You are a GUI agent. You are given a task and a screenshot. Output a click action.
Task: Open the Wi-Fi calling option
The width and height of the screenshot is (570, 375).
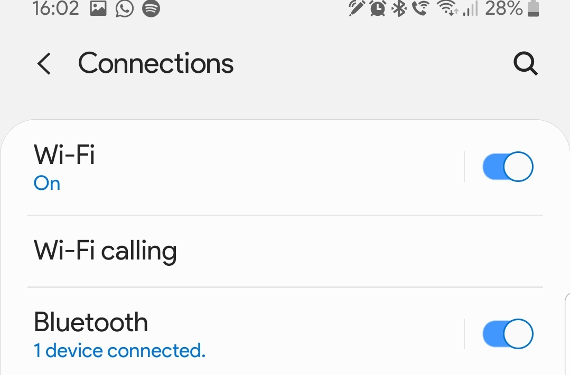pos(105,251)
